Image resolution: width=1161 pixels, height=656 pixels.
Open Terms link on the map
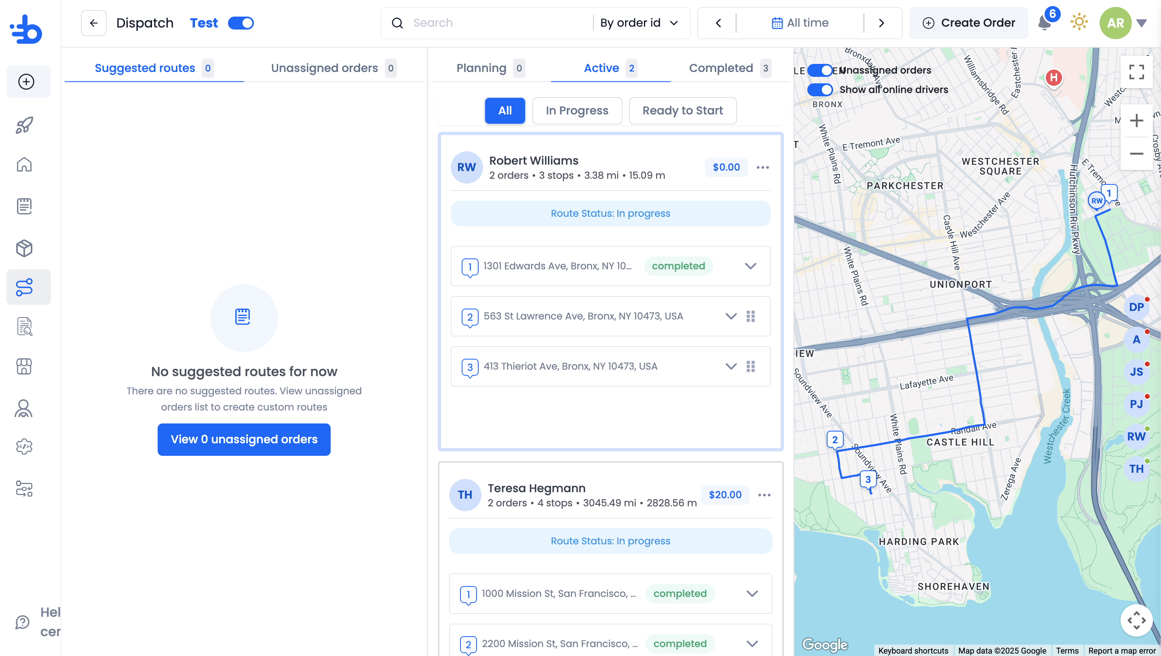[1067, 651]
